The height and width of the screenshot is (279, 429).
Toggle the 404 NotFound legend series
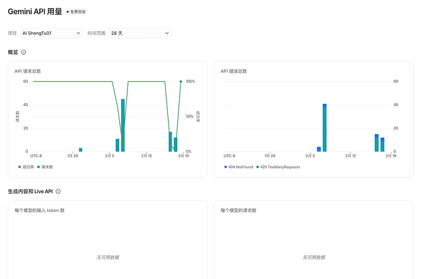(x=239, y=167)
